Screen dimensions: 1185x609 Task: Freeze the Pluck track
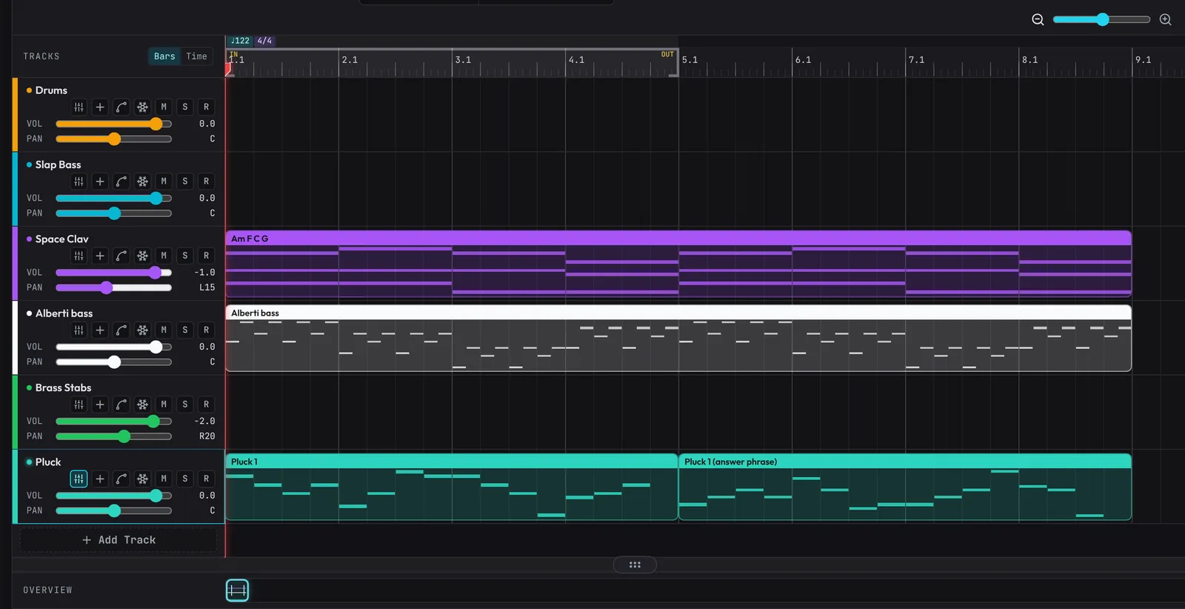tap(142, 479)
